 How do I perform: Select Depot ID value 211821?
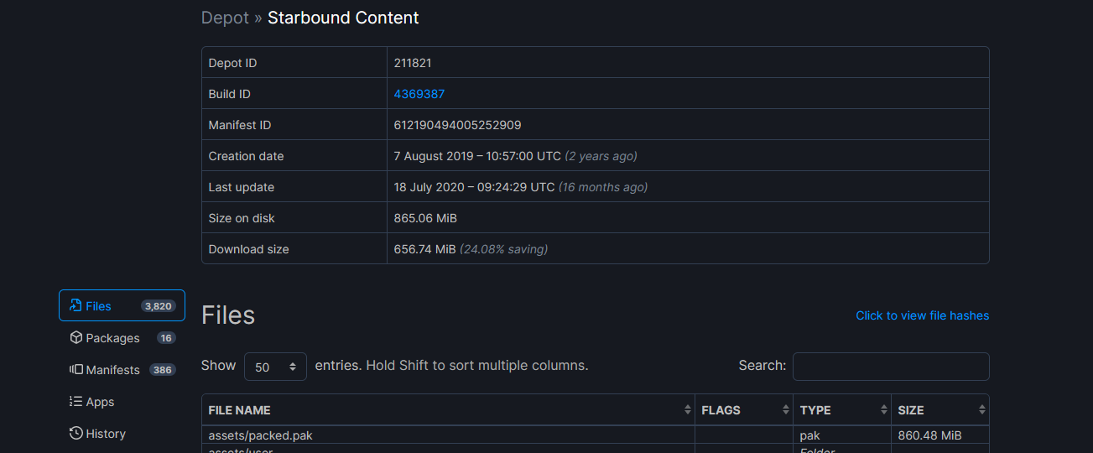point(413,63)
